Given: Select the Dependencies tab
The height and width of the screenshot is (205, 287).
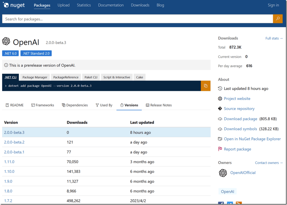Looking at the screenshot, I should [75, 105].
